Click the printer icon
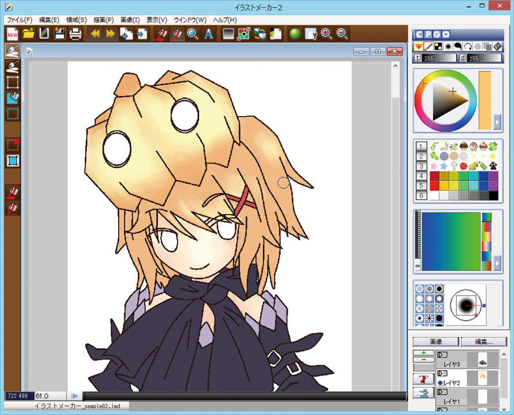 [75, 34]
